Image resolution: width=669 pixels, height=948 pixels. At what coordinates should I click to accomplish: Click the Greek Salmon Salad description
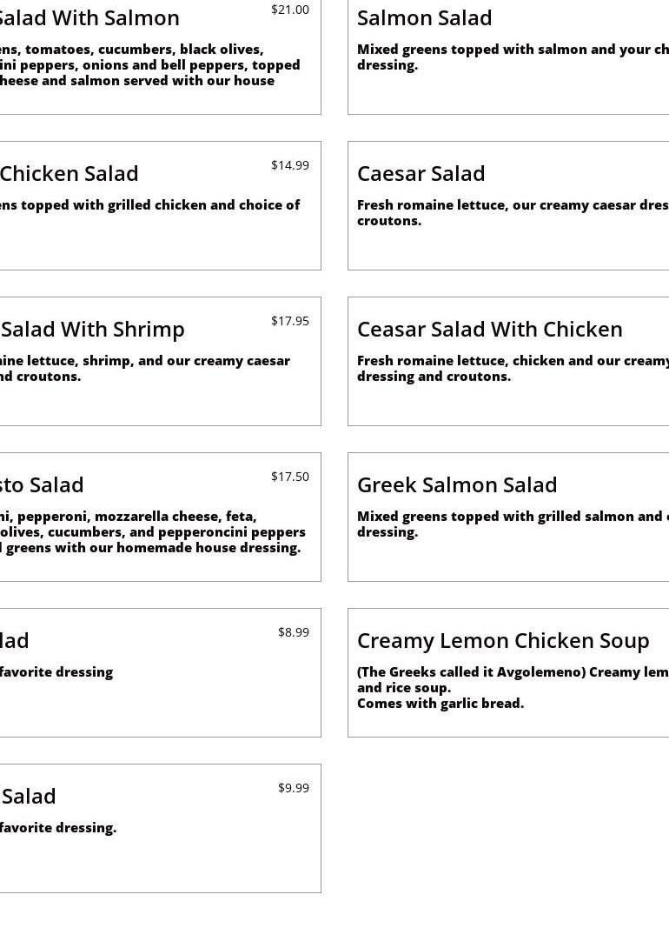(x=512, y=524)
